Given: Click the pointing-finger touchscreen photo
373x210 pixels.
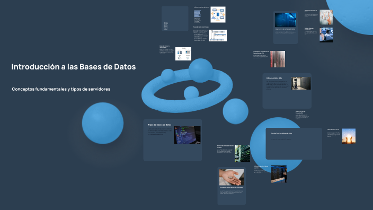Looking at the screenshot, I should [x=326, y=17].
